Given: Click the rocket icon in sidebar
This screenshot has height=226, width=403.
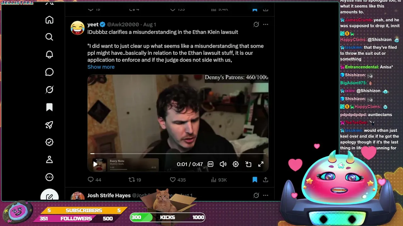Looking at the screenshot, I should tap(49, 125).
